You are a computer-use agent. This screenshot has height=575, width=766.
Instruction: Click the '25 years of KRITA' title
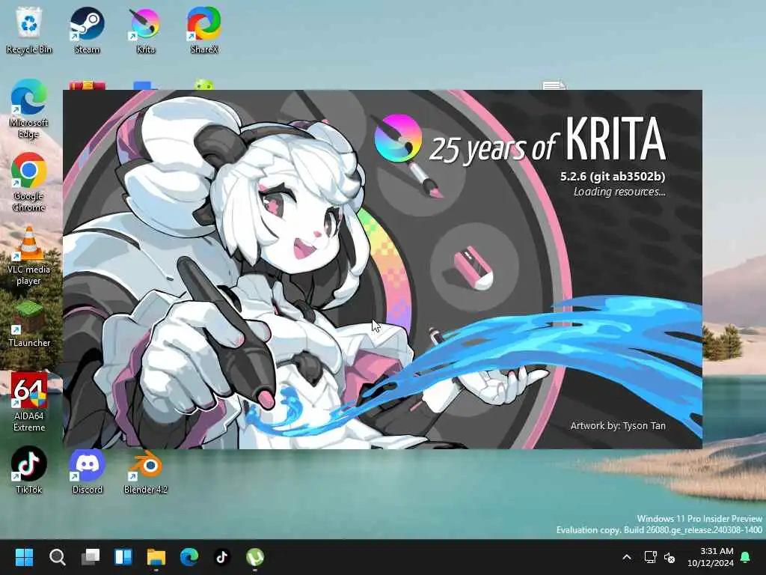547,140
